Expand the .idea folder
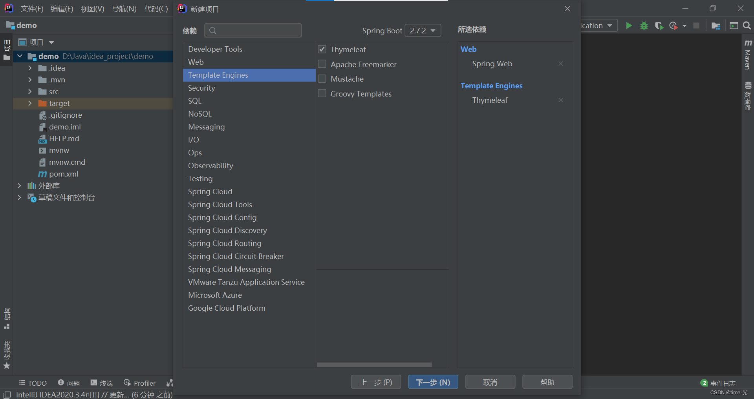 tap(30, 68)
